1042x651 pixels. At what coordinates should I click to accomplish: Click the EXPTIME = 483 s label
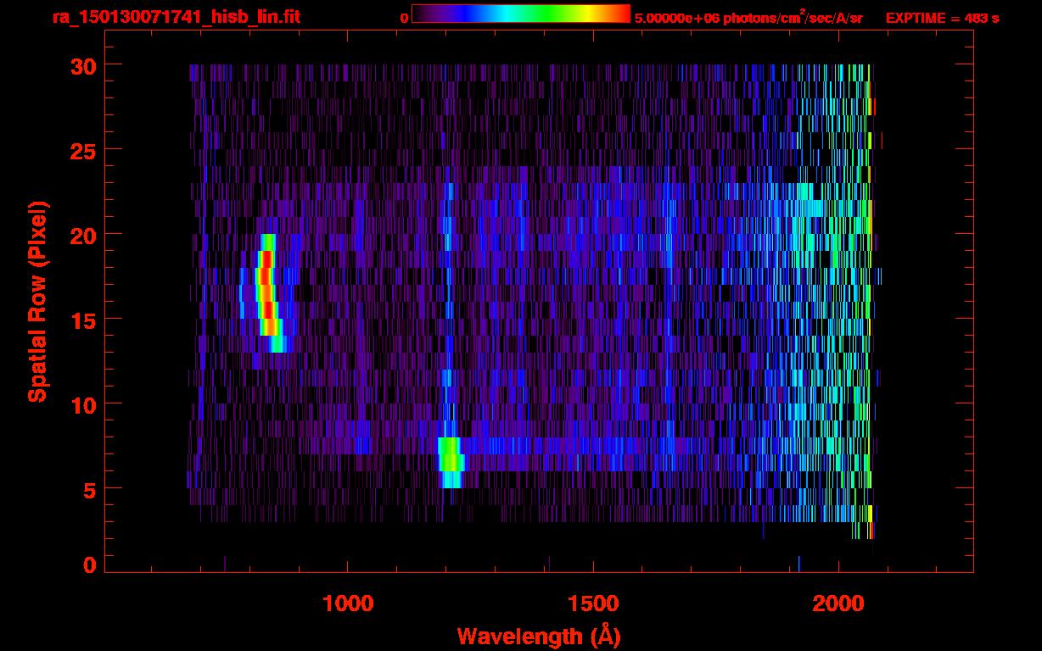pyautogui.click(x=942, y=18)
